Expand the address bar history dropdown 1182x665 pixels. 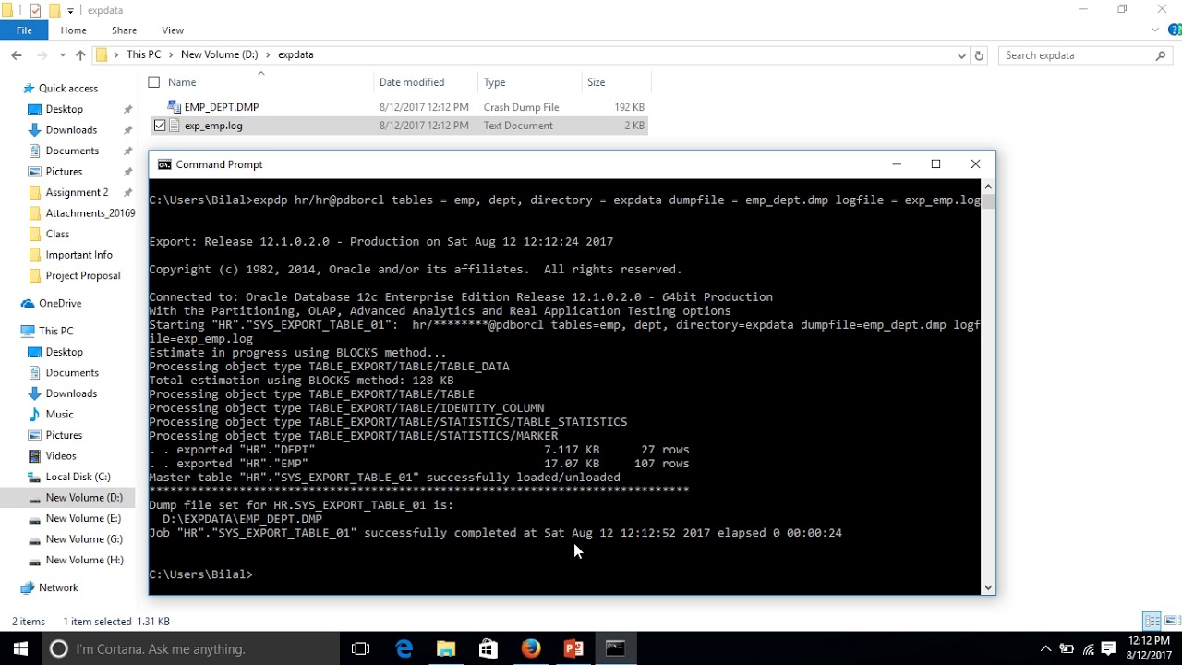(962, 55)
